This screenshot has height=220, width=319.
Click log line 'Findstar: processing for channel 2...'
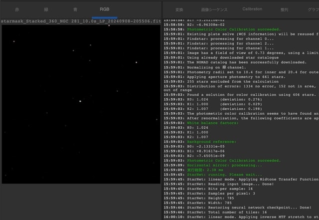point(219,43)
